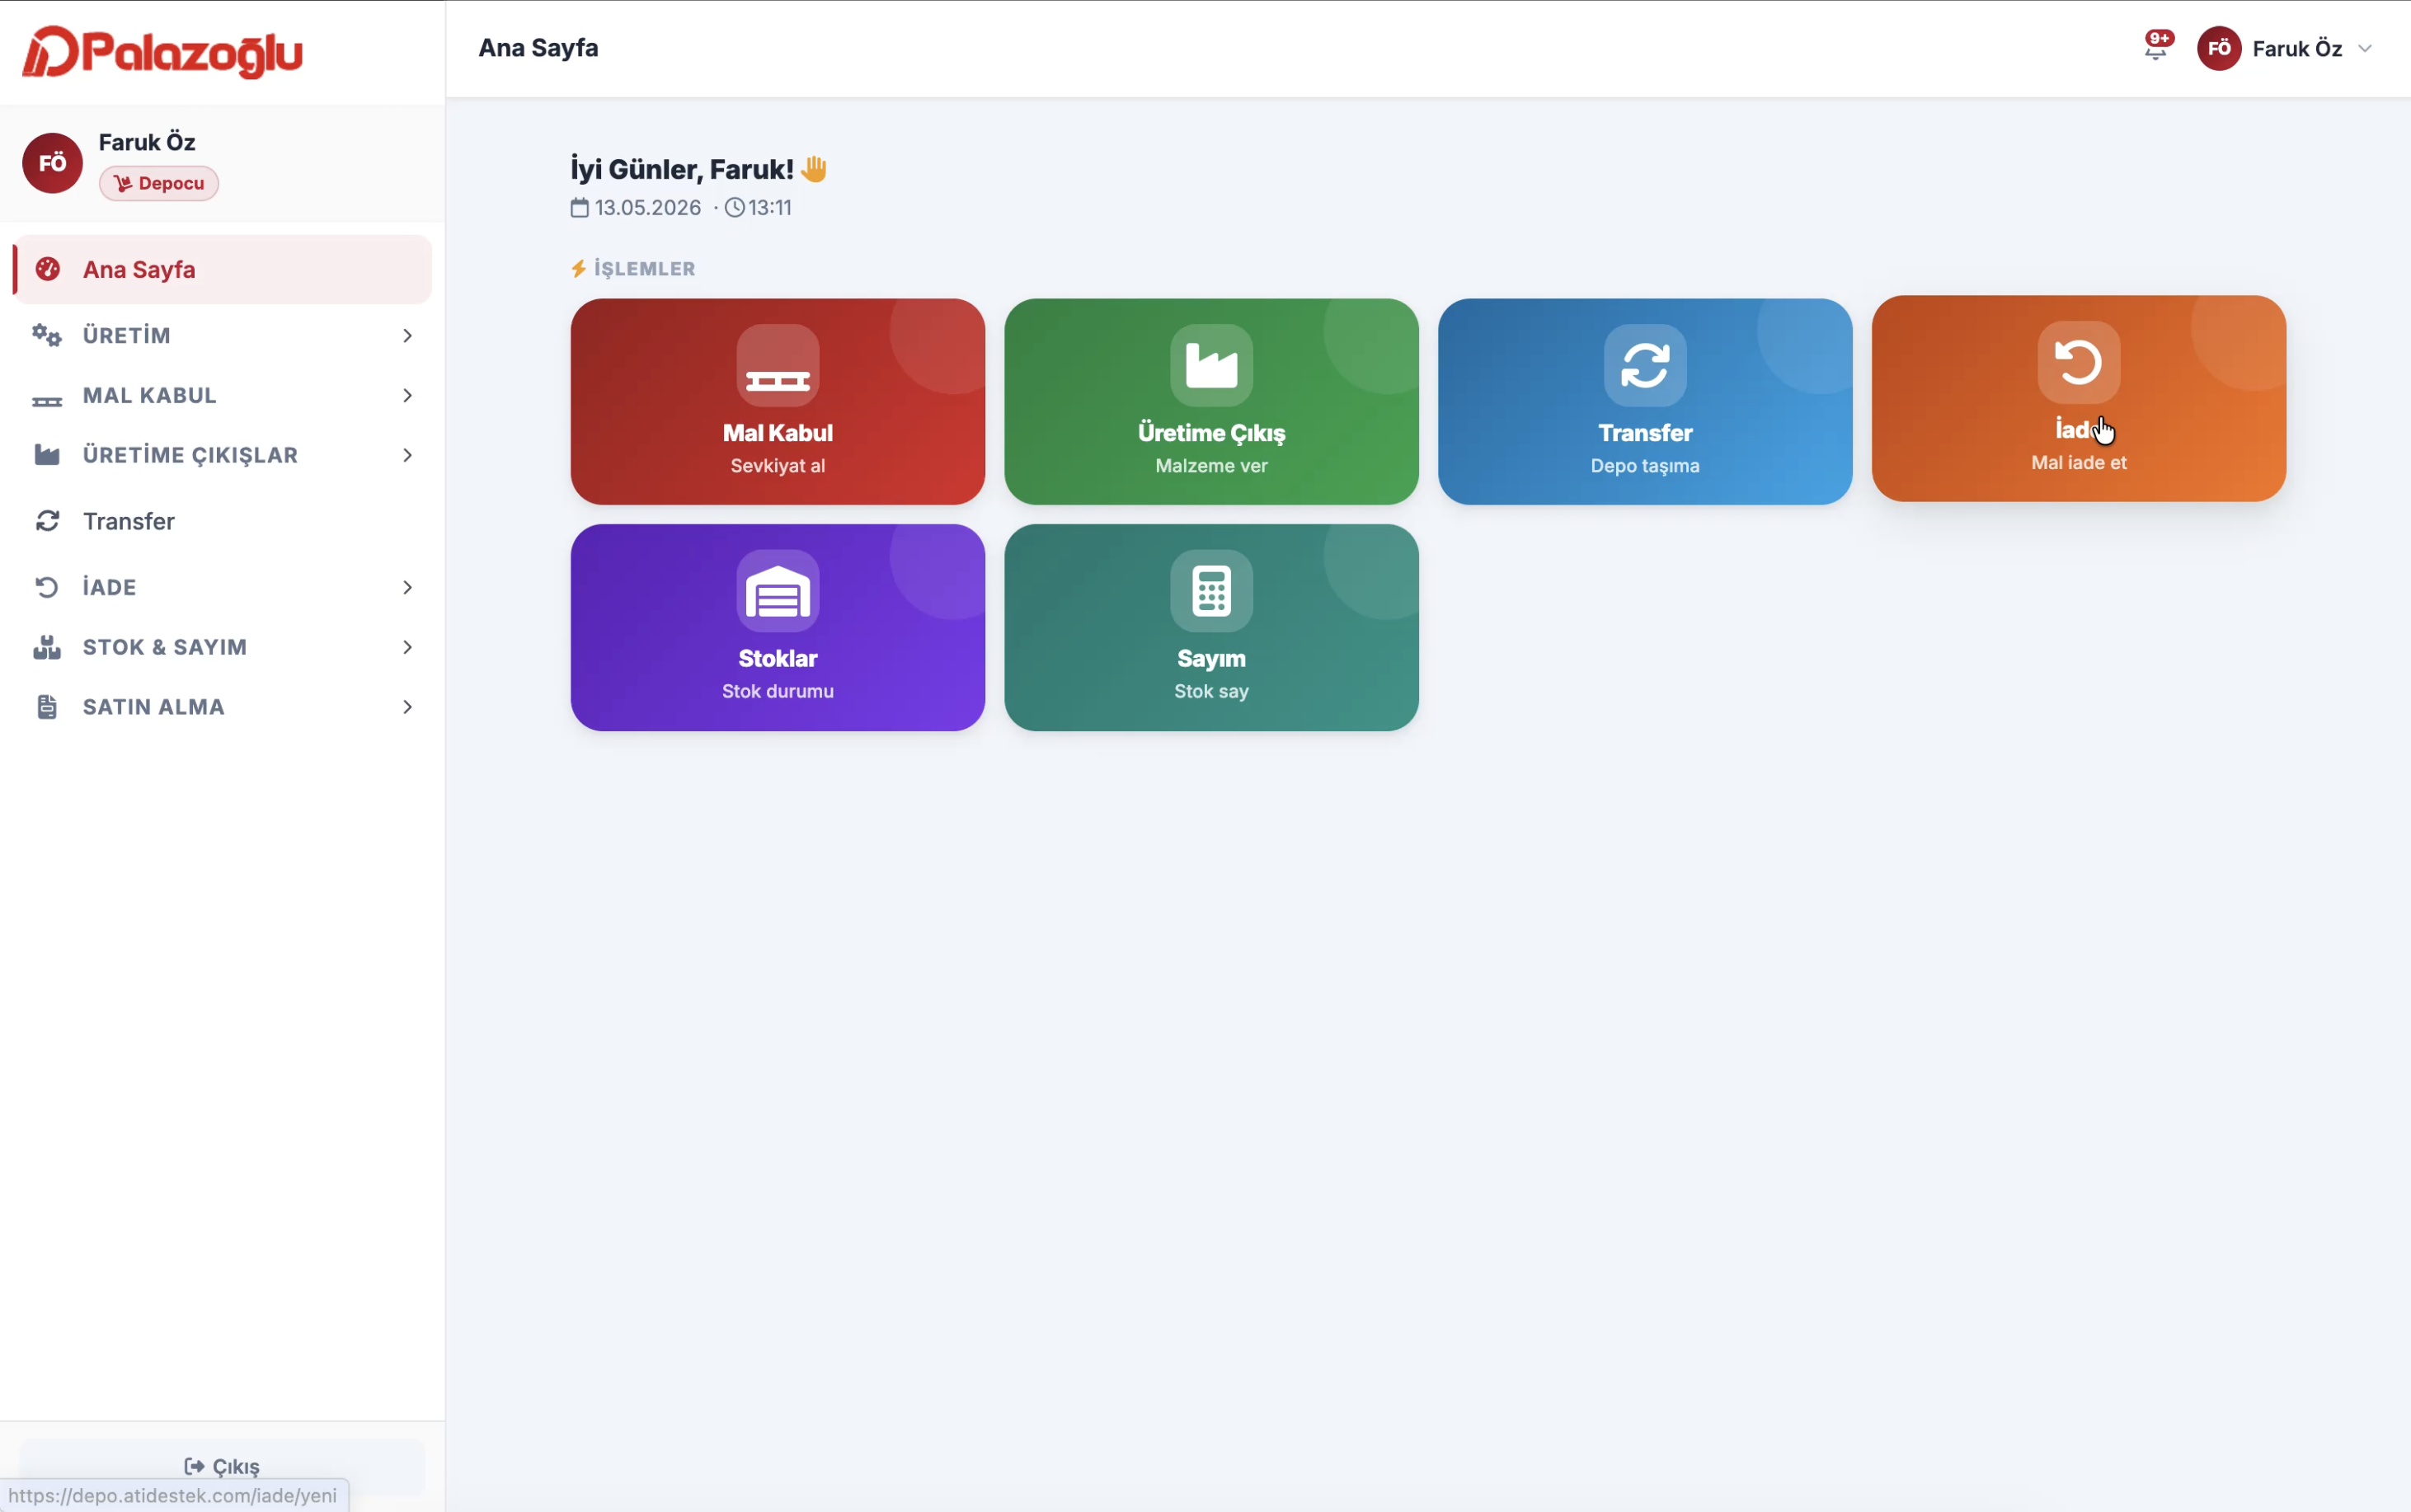Click the calendar icon beside 13.05.2026

point(580,208)
